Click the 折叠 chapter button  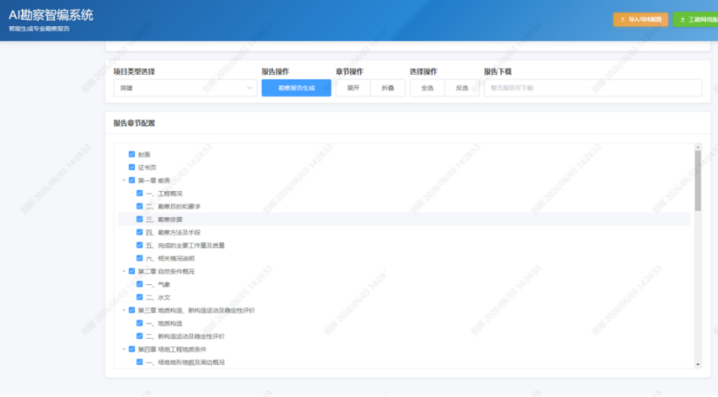click(x=388, y=88)
